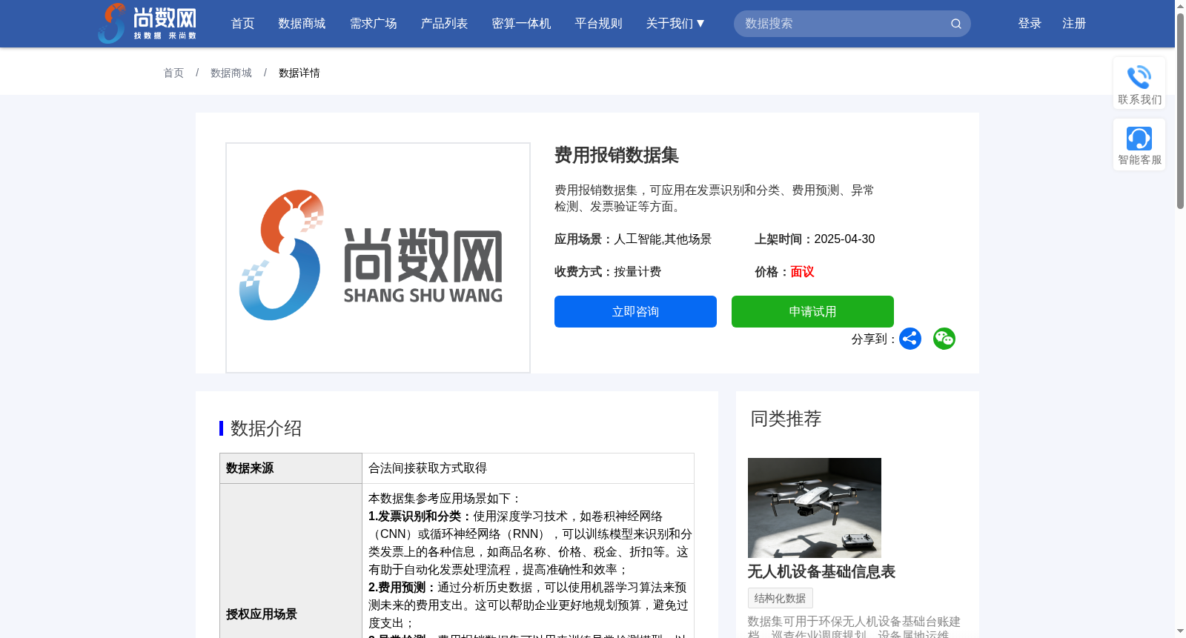Open the 联系我们 phone icon
Screen dimensions: 1186x638
pyautogui.click(x=1139, y=77)
